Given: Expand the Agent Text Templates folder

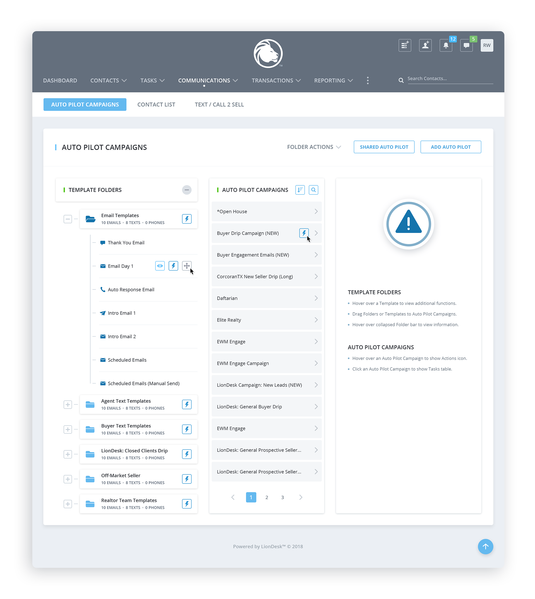Looking at the screenshot, I should pyautogui.click(x=68, y=405).
